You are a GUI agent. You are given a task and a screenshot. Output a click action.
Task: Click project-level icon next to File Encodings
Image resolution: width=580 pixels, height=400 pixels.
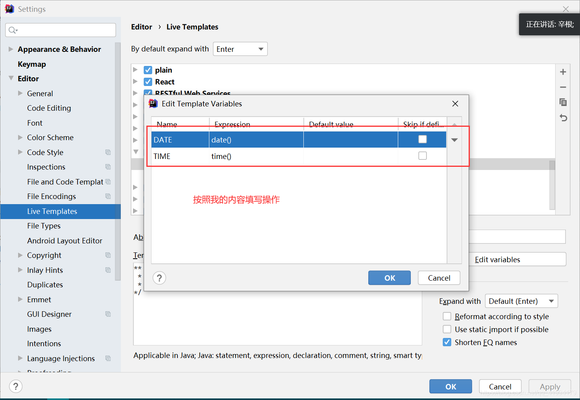(x=108, y=196)
